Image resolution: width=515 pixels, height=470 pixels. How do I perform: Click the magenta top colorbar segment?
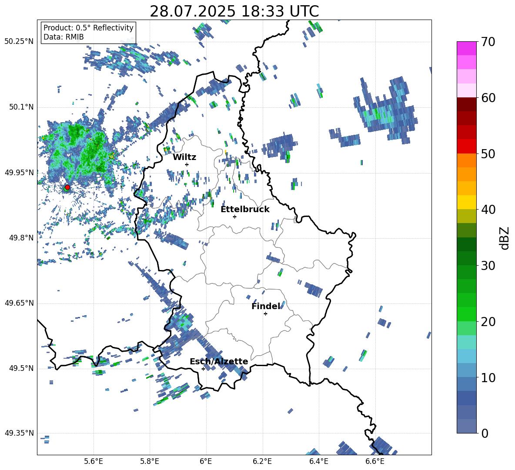coord(466,49)
